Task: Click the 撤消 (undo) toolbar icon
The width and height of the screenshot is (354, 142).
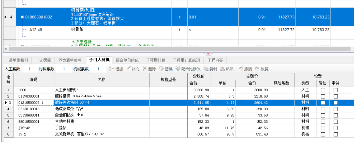Action: tap(240, 69)
